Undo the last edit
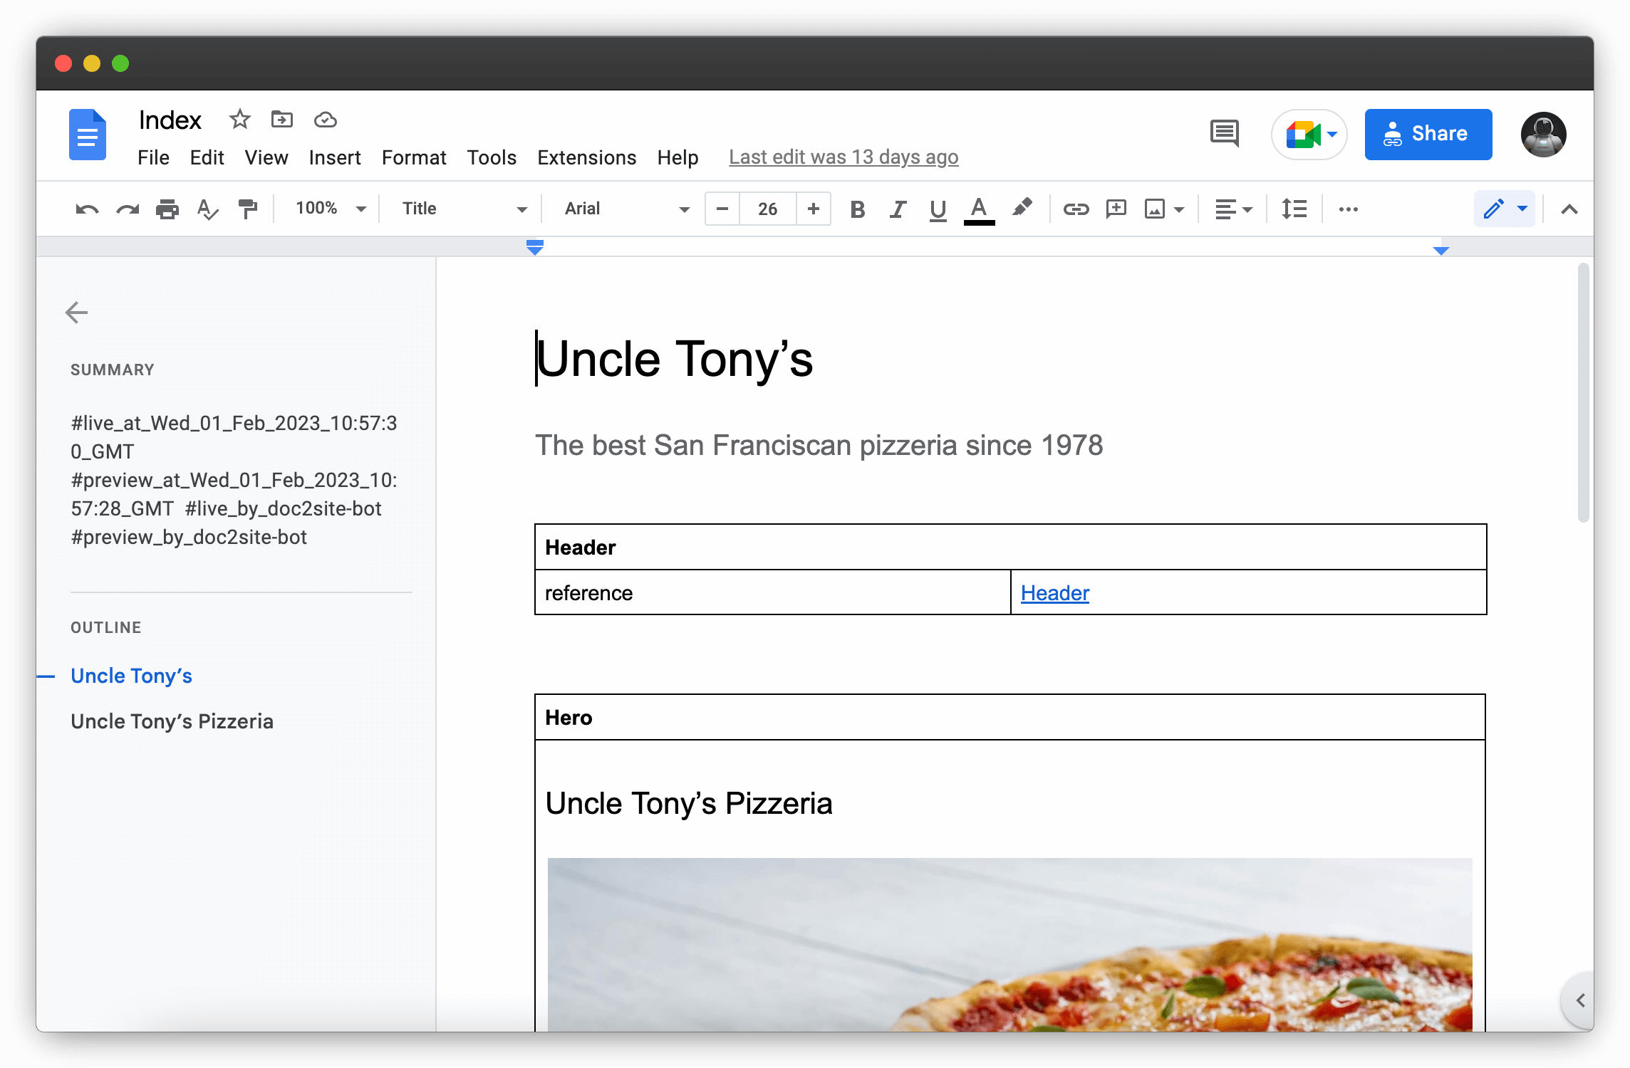The width and height of the screenshot is (1630, 1068). 86,208
